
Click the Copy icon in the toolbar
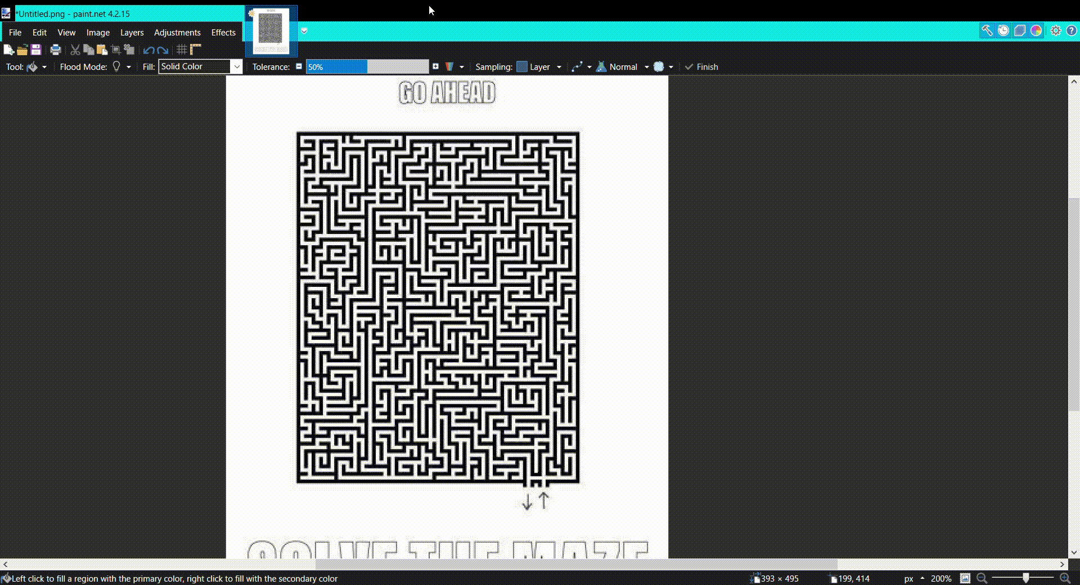(x=88, y=50)
